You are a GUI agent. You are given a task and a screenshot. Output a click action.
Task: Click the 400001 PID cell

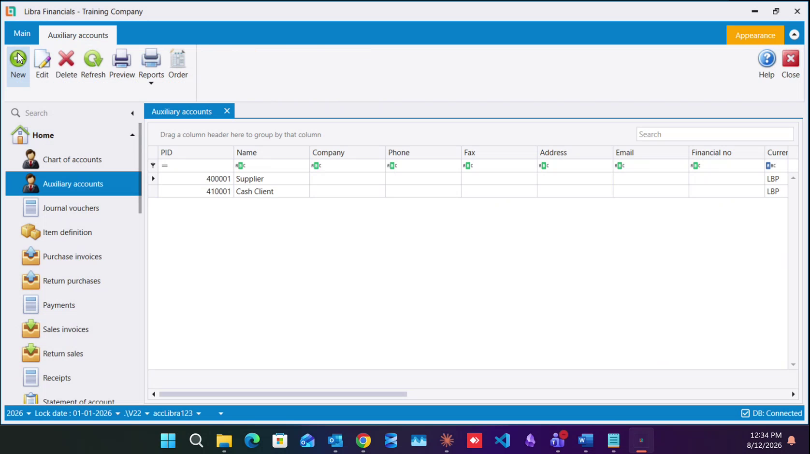196,179
